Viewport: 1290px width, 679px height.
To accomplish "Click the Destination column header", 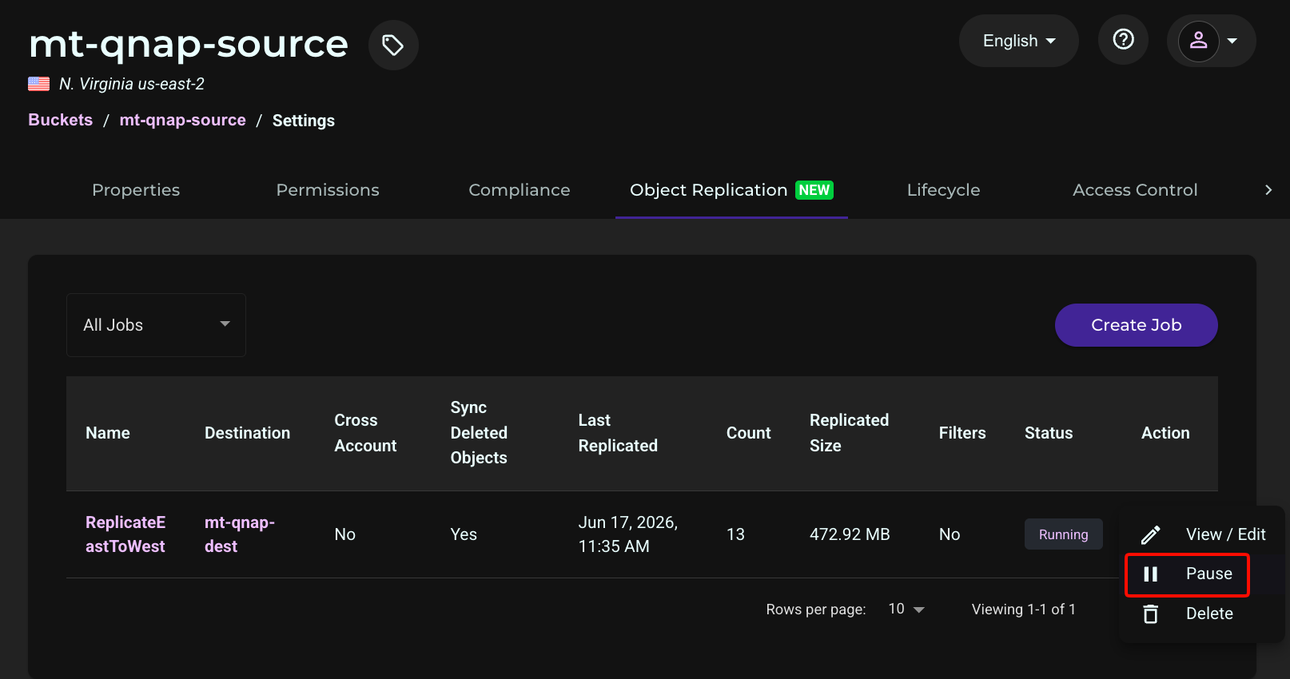I will [247, 433].
